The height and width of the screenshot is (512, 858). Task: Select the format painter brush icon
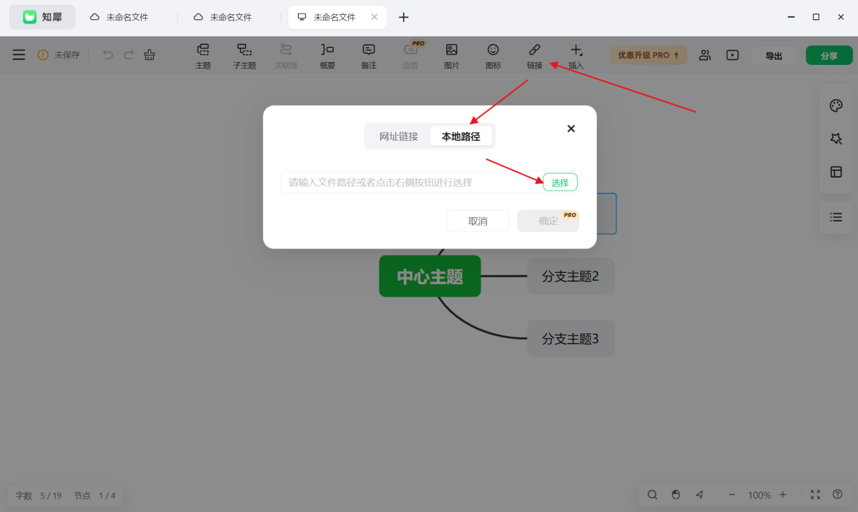pyautogui.click(x=149, y=55)
